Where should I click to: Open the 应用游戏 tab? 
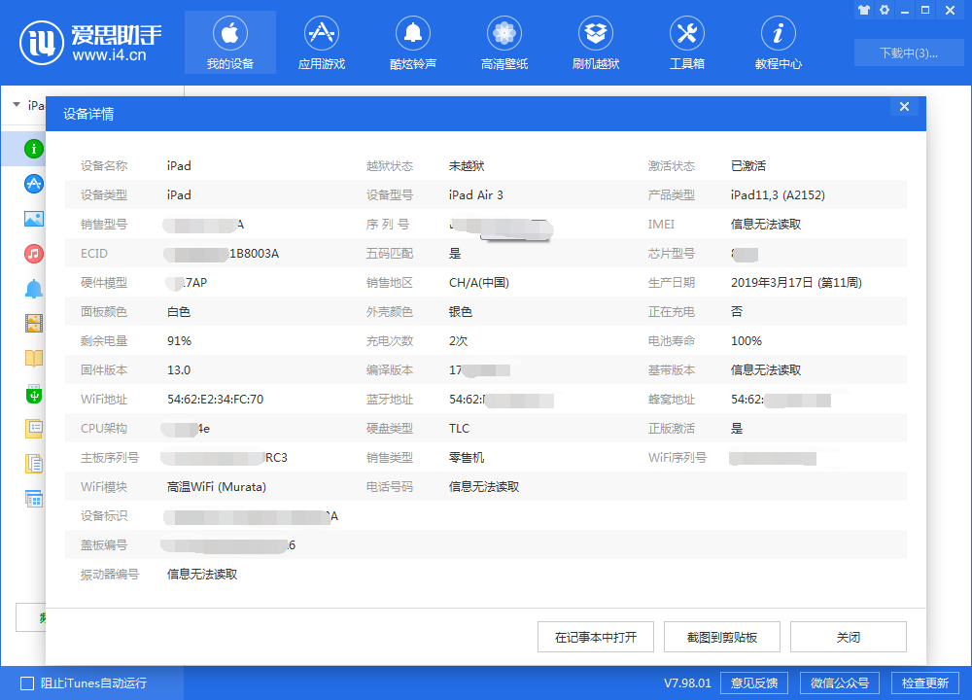[x=321, y=43]
